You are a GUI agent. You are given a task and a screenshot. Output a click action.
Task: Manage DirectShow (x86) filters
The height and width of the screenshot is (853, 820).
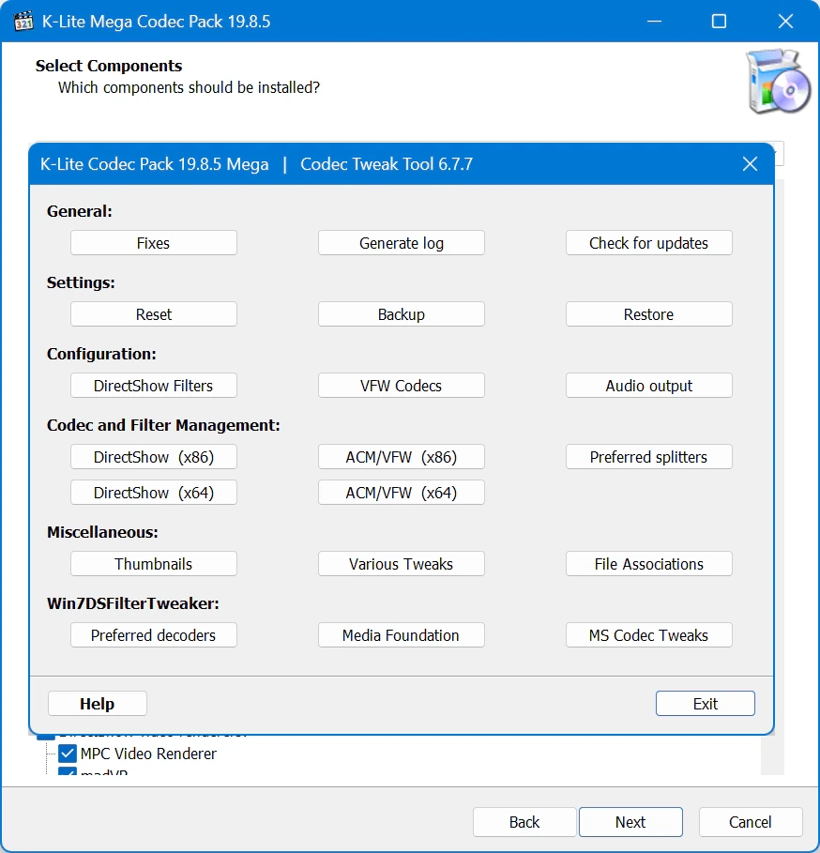(153, 456)
